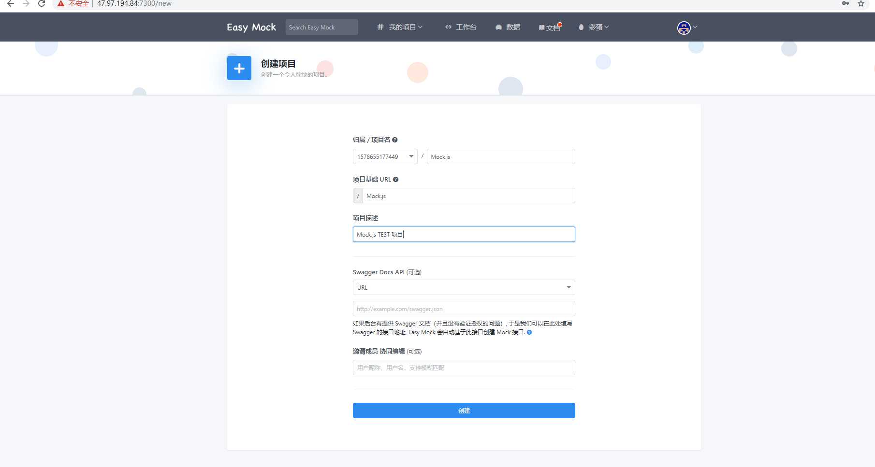Open 工作台 in the navigation bar
Image resolution: width=875 pixels, height=467 pixels.
point(461,27)
